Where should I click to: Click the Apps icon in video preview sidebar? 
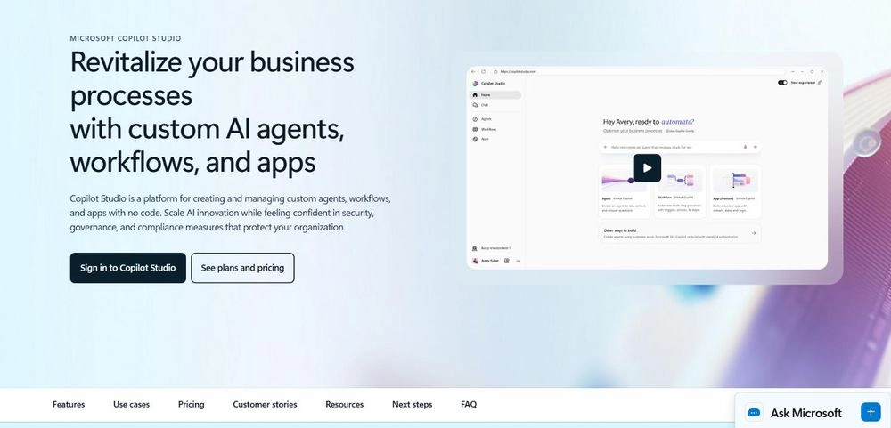click(475, 139)
